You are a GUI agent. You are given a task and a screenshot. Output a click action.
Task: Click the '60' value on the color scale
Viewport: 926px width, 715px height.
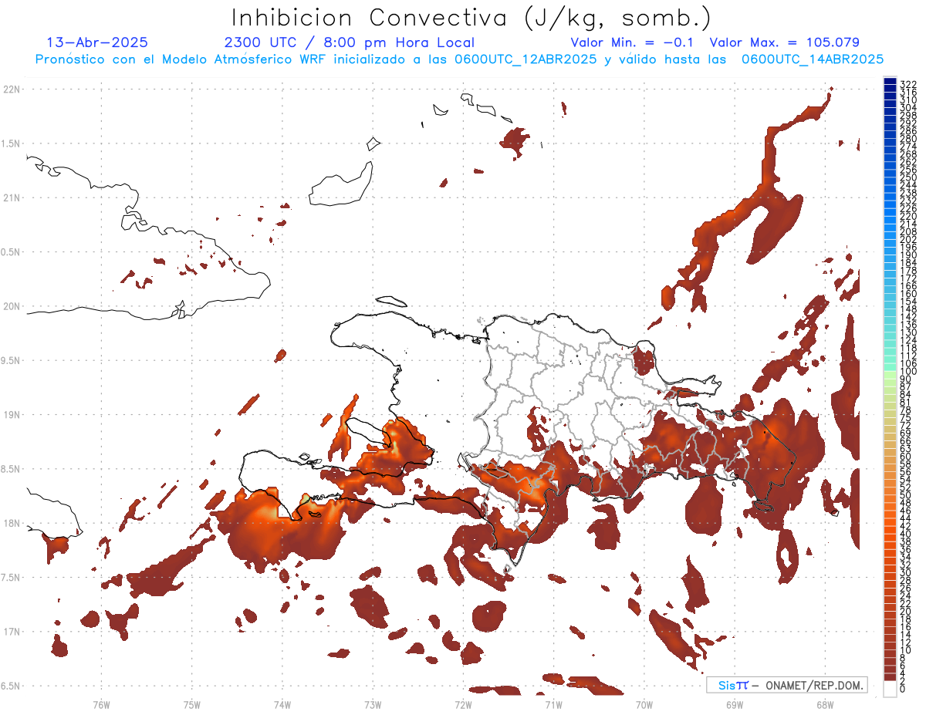tap(906, 456)
